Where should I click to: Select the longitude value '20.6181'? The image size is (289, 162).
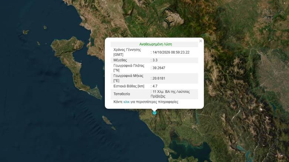tap(159, 78)
